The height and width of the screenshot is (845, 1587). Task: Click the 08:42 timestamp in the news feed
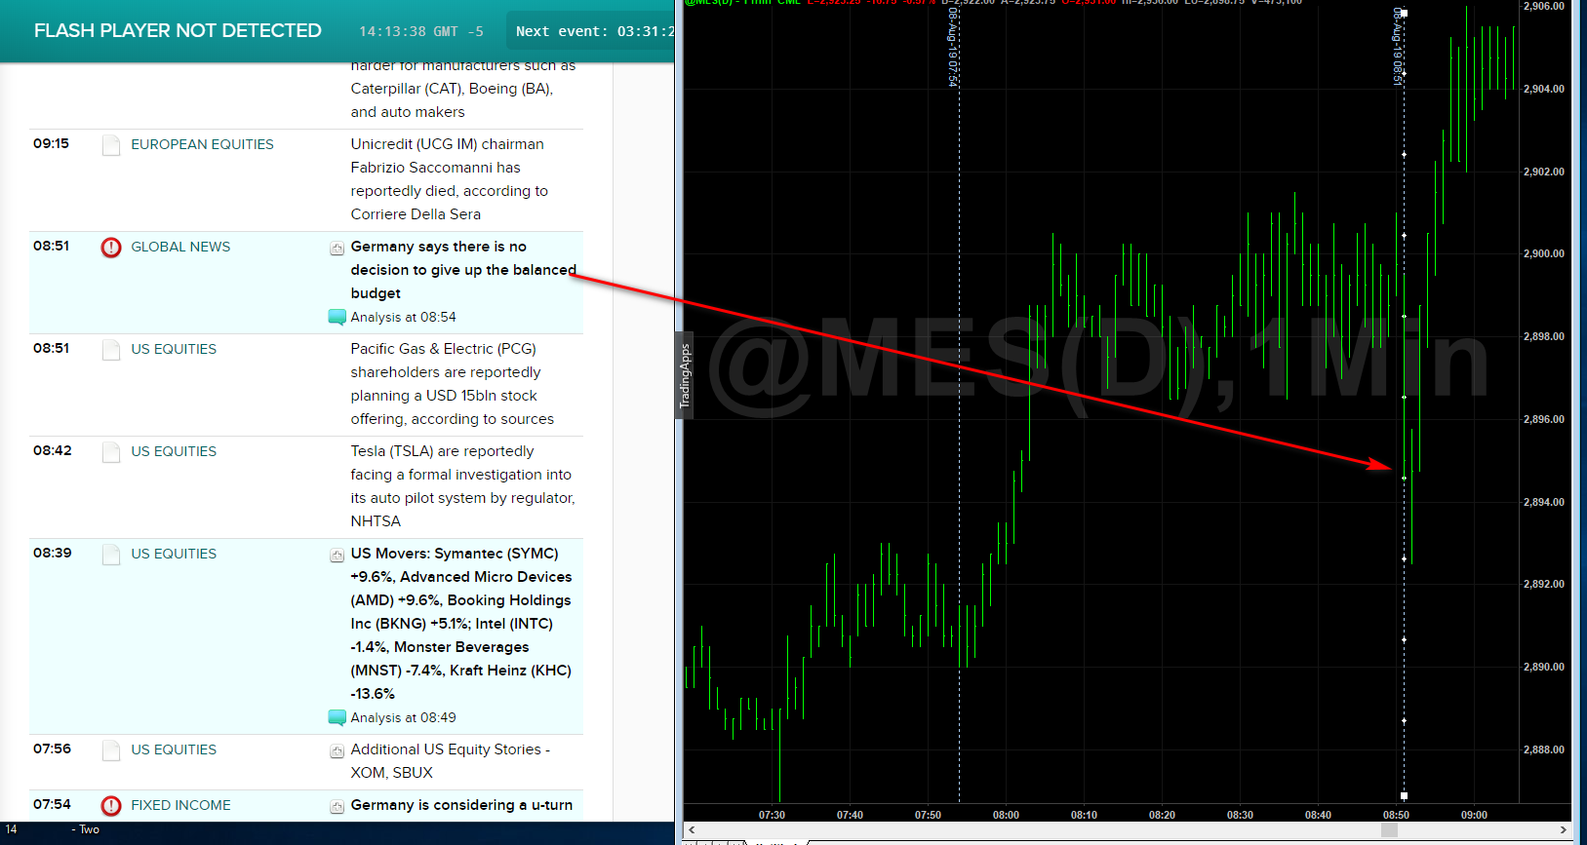[52, 450]
